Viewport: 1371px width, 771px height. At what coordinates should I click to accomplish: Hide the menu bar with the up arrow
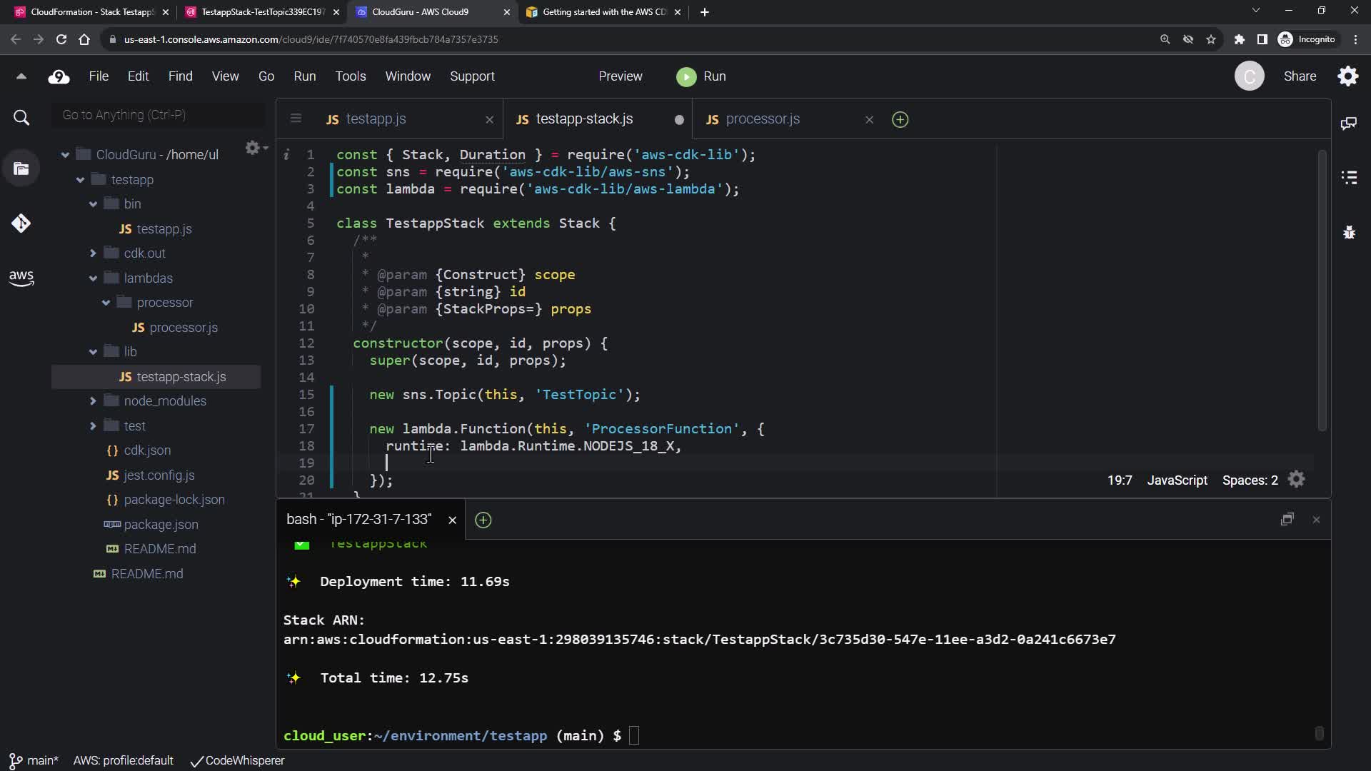[21, 76]
